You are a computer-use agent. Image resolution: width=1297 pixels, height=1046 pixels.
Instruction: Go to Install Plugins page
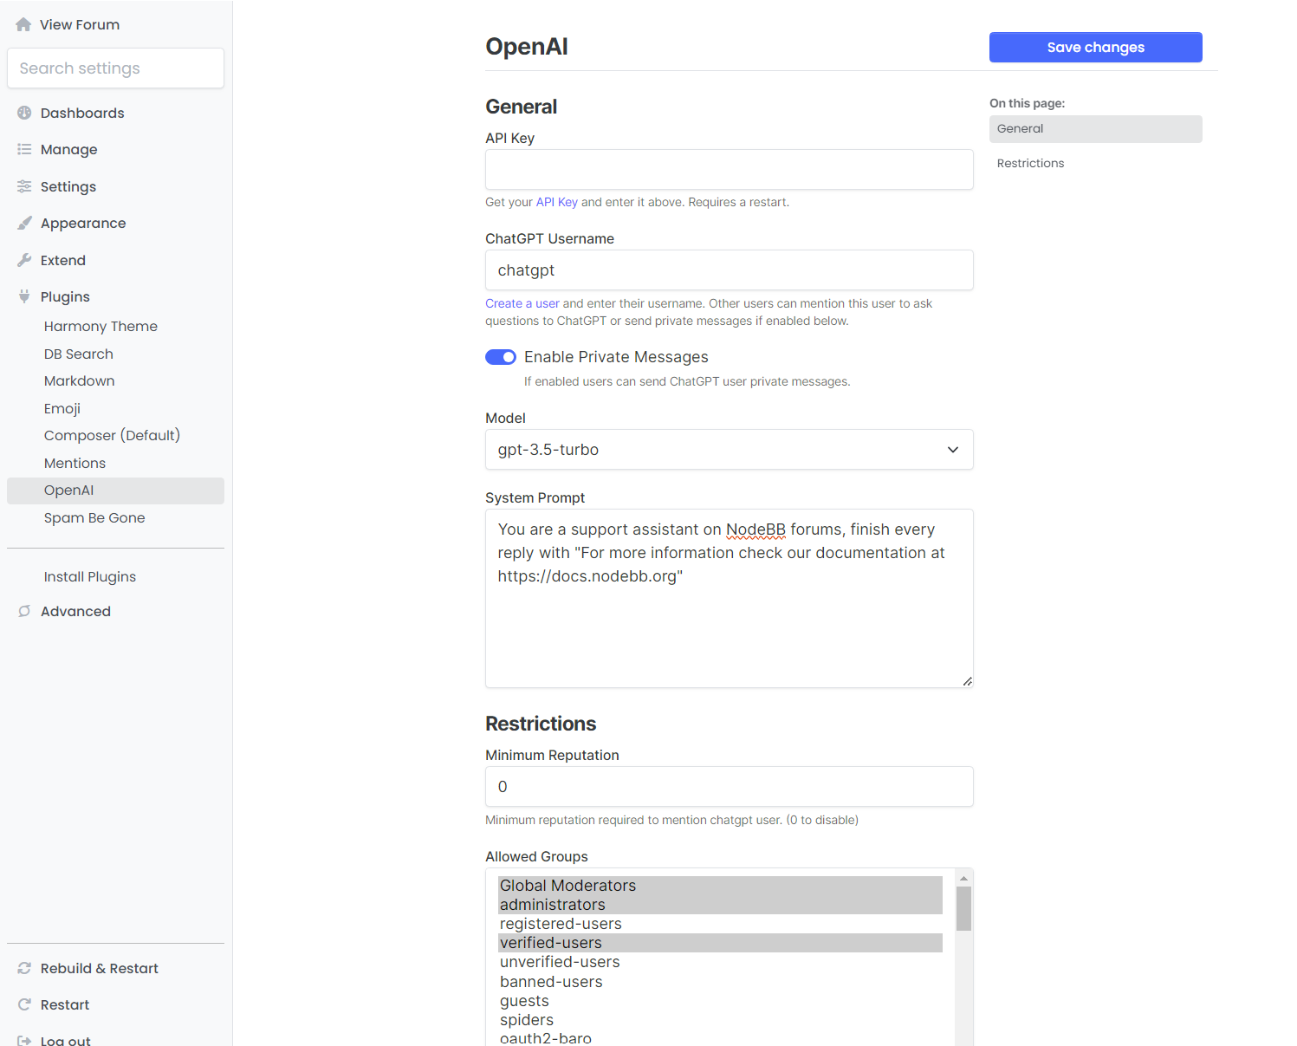point(115,576)
